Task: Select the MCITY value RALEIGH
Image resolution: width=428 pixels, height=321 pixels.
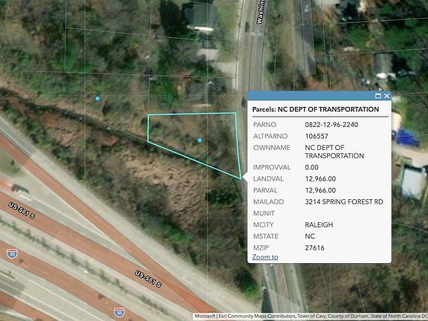Action: pos(319,225)
